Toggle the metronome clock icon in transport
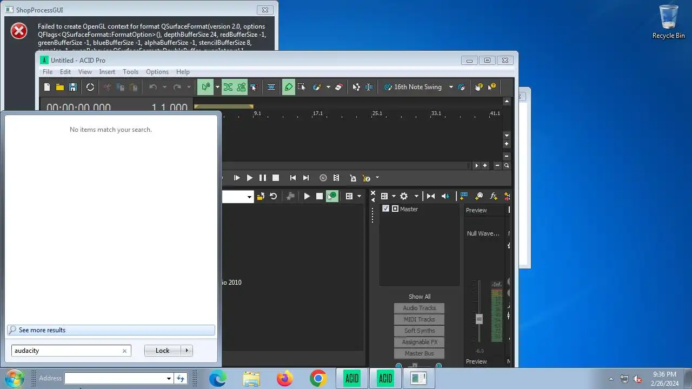This screenshot has width=692, height=389. click(x=323, y=178)
